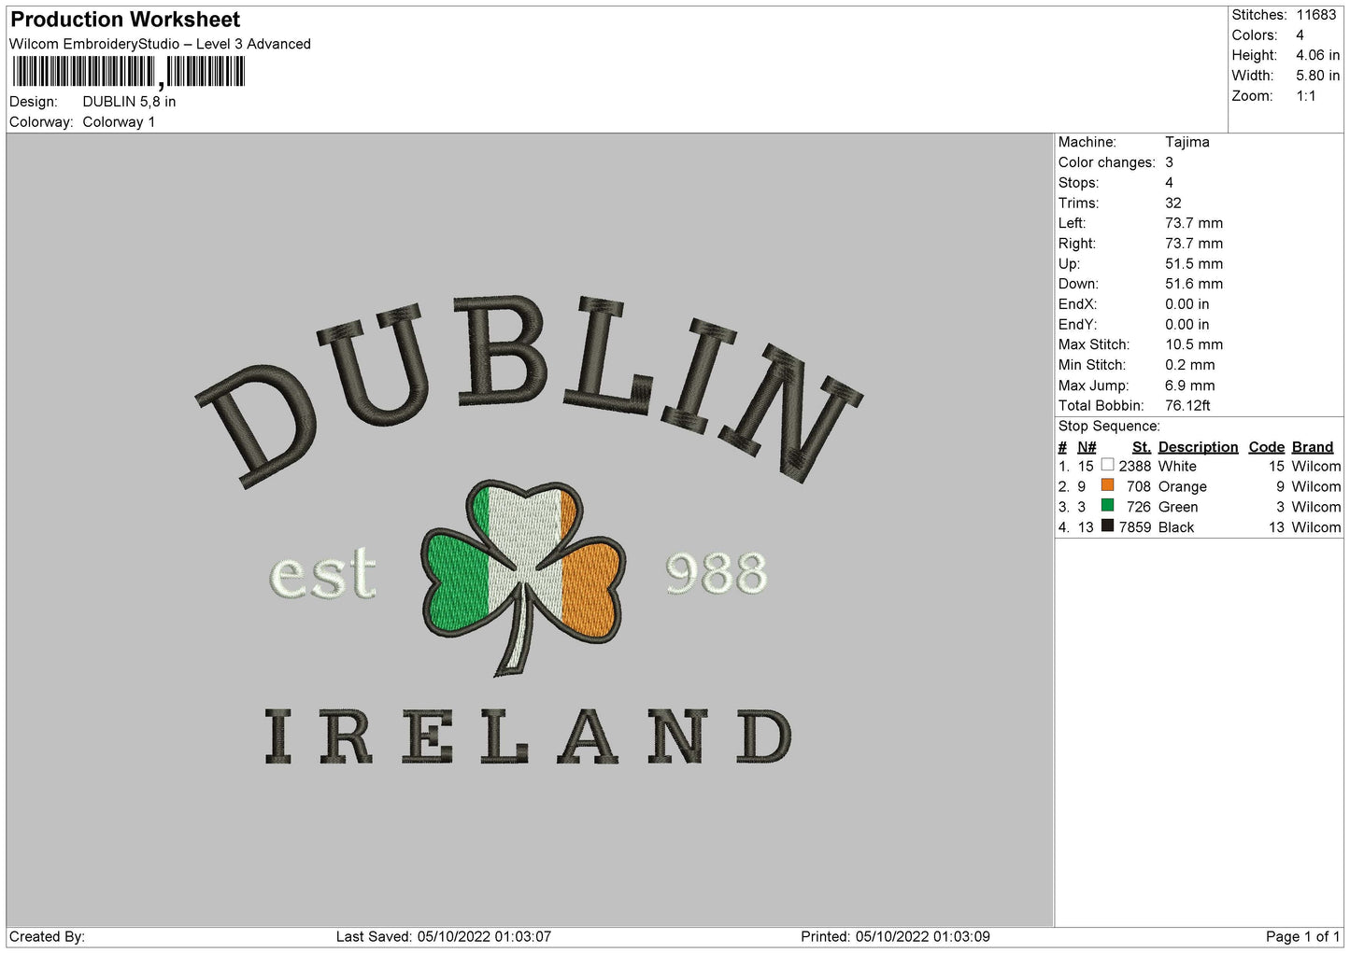1350x953 pixels.
Task: Click the Total Bobbin value 76.12ft
Action: pyautogui.click(x=1187, y=406)
